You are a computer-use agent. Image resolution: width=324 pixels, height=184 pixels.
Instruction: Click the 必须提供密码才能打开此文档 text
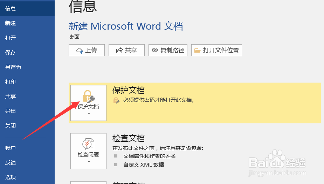coord(159,100)
